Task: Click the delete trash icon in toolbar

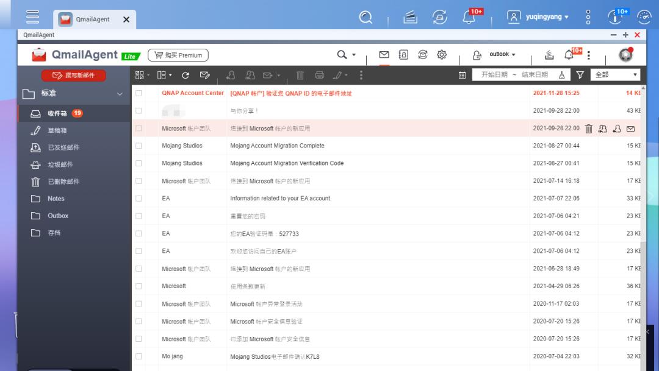Action: coord(299,75)
